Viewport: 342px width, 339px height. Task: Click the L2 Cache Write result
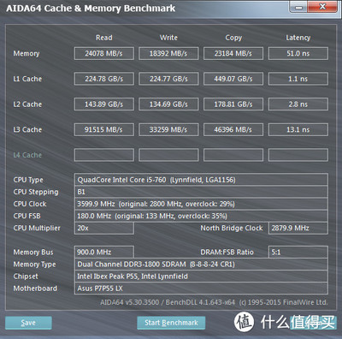coord(168,104)
